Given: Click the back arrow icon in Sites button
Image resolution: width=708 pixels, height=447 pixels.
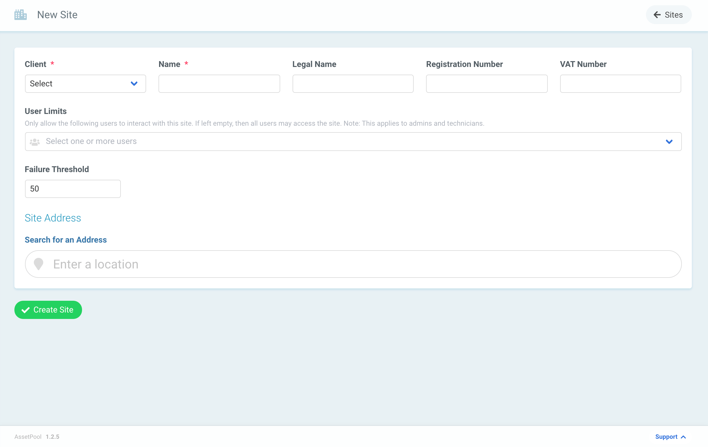Looking at the screenshot, I should tap(657, 15).
